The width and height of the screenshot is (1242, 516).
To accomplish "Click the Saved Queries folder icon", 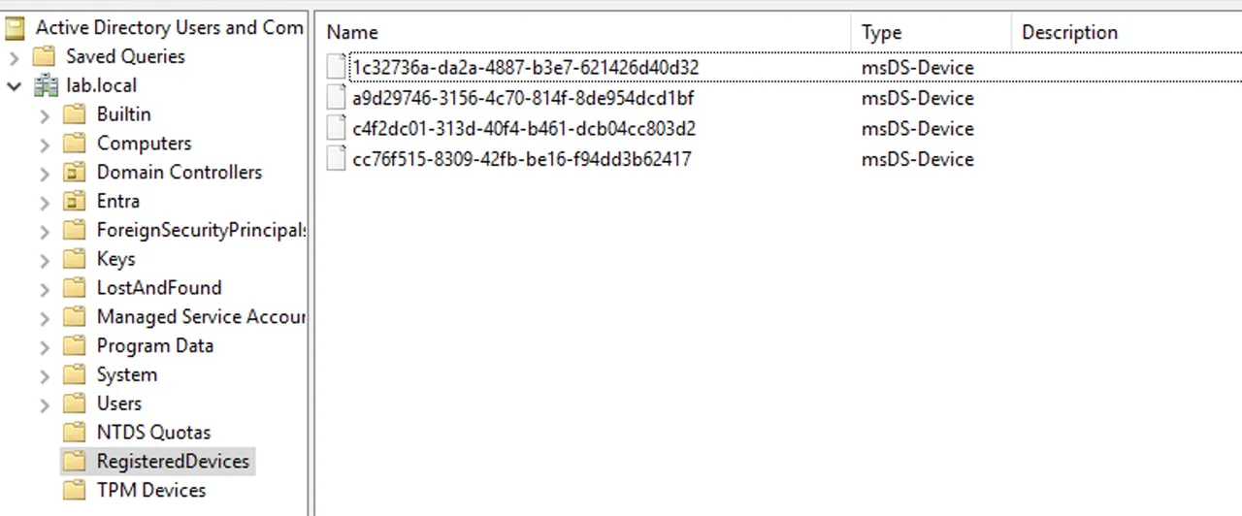I will (45, 56).
